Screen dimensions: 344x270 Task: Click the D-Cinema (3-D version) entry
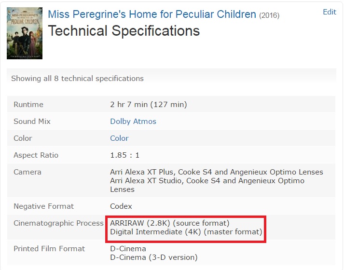coord(154,257)
